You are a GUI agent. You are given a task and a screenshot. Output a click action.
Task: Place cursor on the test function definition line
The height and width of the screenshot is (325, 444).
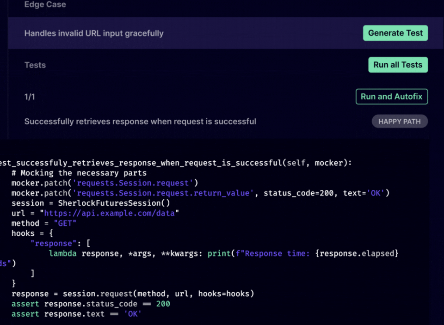point(176,163)
